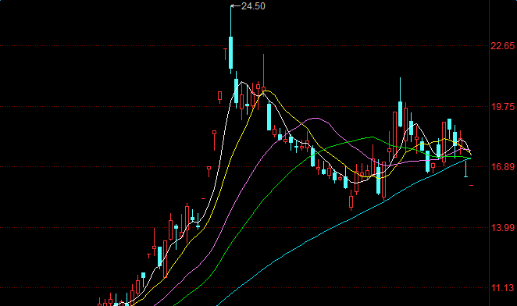The height and width of the screenshot is (306, 517).
Task: Click the red dash candle midway up the rally
Action: 203,198
